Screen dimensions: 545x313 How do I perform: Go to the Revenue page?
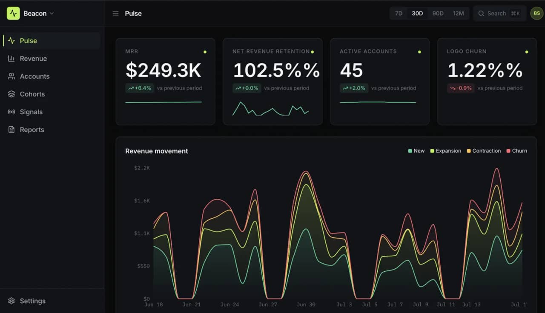pos(51,59)
